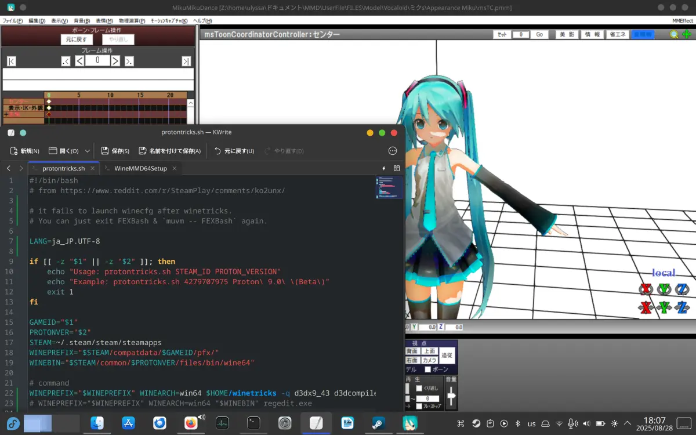
Task: Toggle the くり返し (repeat) checkbox
Action: [419, 389]
